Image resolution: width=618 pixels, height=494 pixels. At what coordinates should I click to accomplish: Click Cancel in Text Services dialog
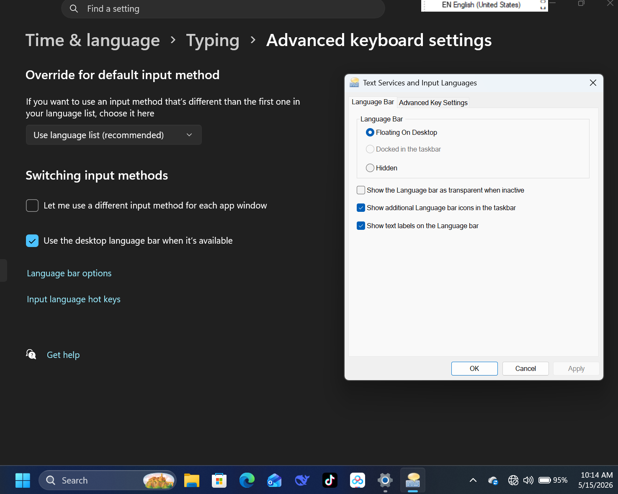(525, 368)
